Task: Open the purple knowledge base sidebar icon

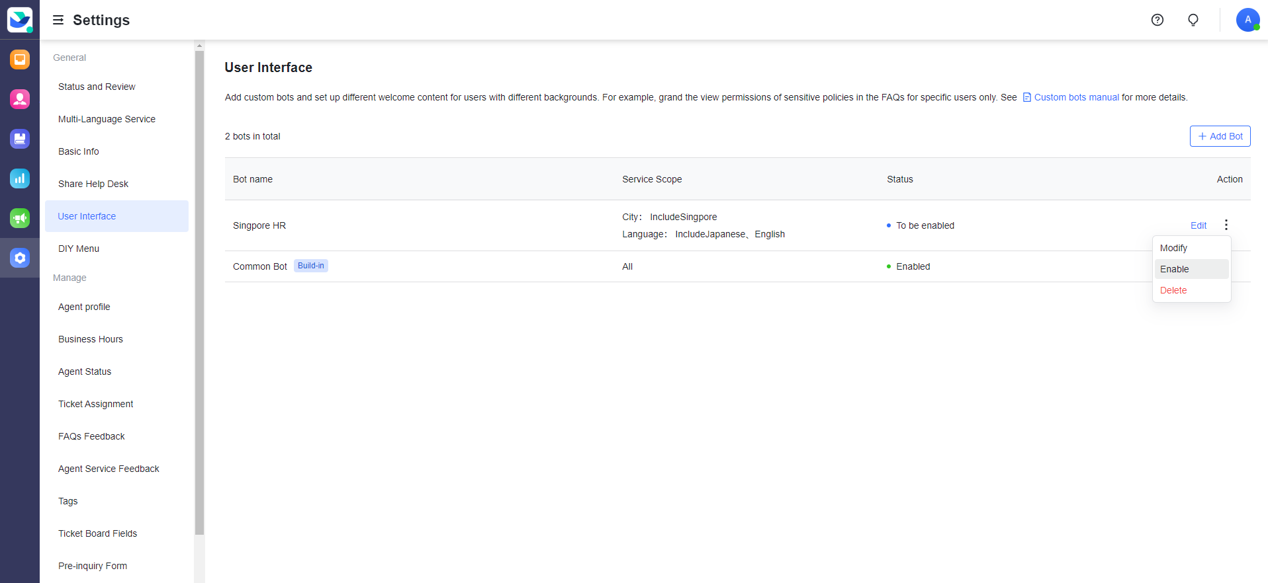Action: [x=20, y=139]
